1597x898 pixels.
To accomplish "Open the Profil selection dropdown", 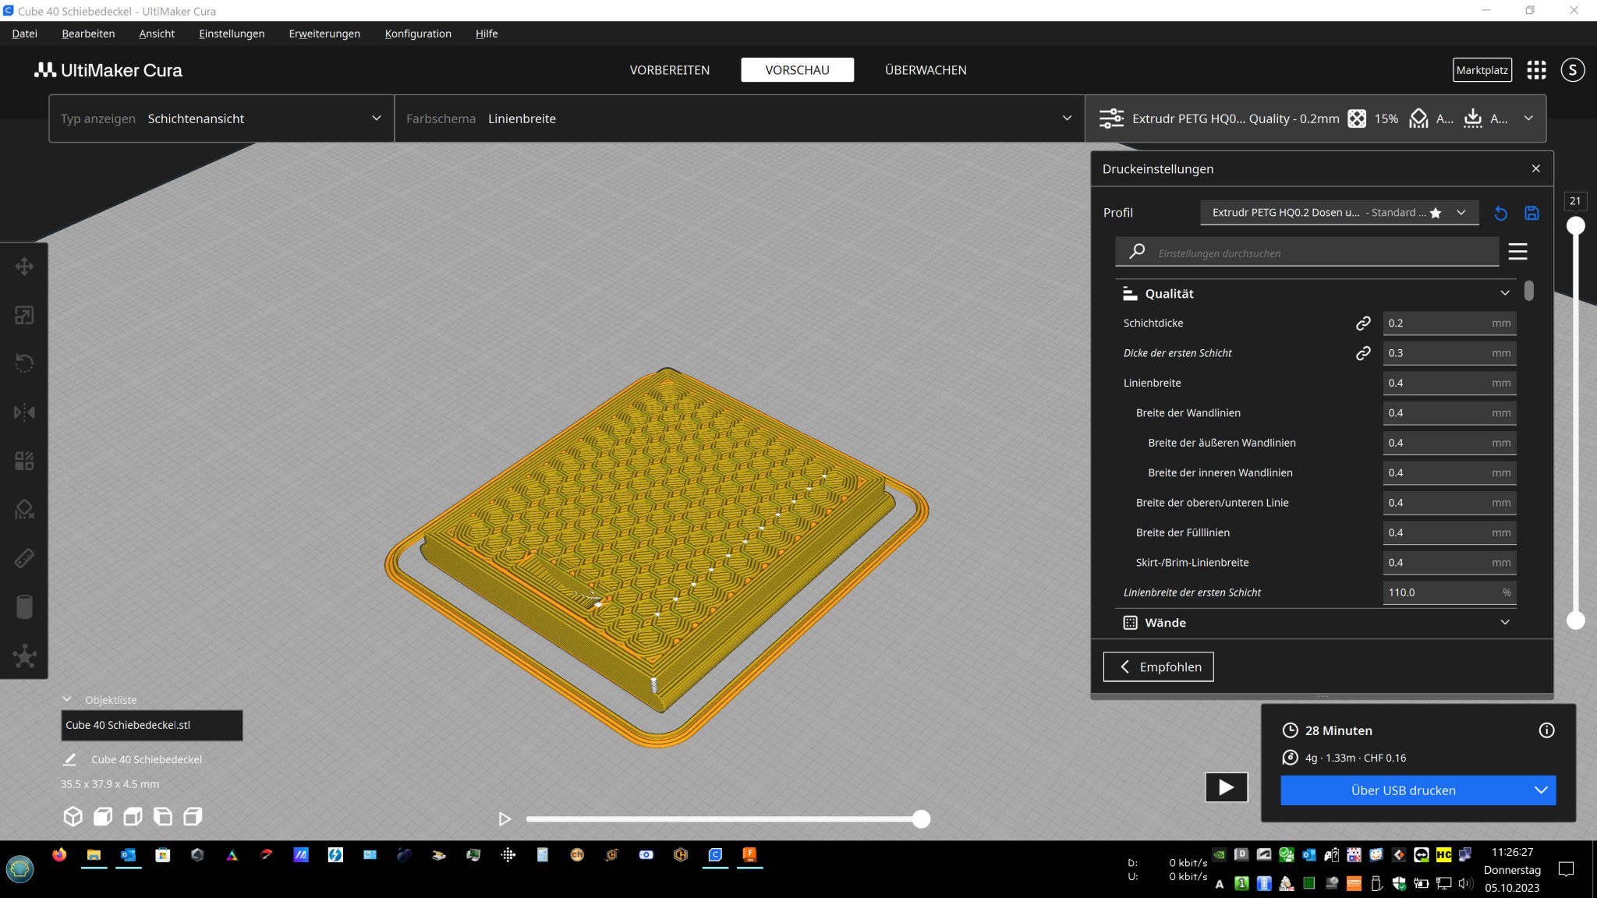I will (x=1338, y=212).
